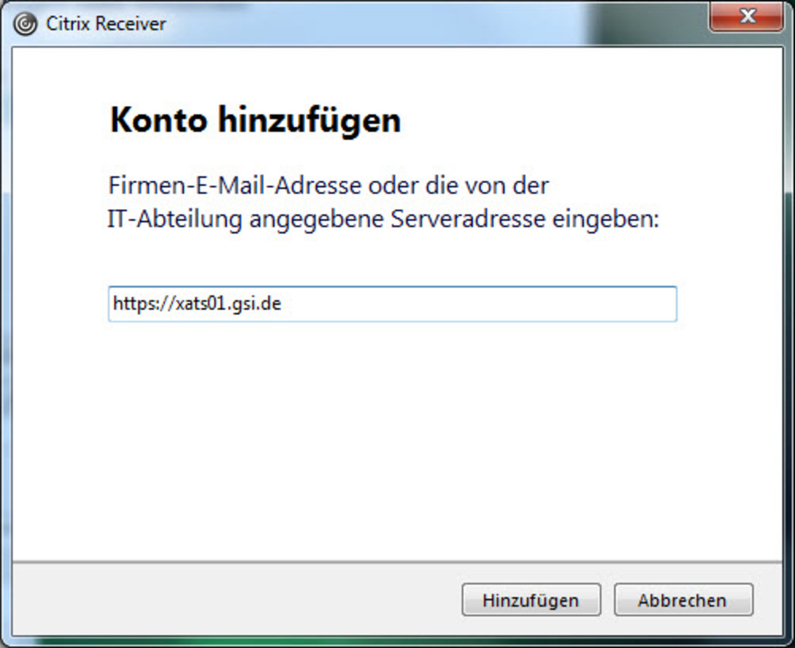Image resolution: width=795 pixels, height=648 pixels.
Task: Click the word IT-Abteilung in instructions
Action: coord(174,219)
